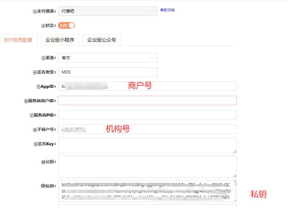
Task: Expand the 签名类型 dropdown showing MD5
Action: (x=107, y=72)
